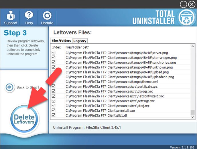Switch to the Files/Folders tab
This screenshot has width=197, height=149.
point(61,41)
